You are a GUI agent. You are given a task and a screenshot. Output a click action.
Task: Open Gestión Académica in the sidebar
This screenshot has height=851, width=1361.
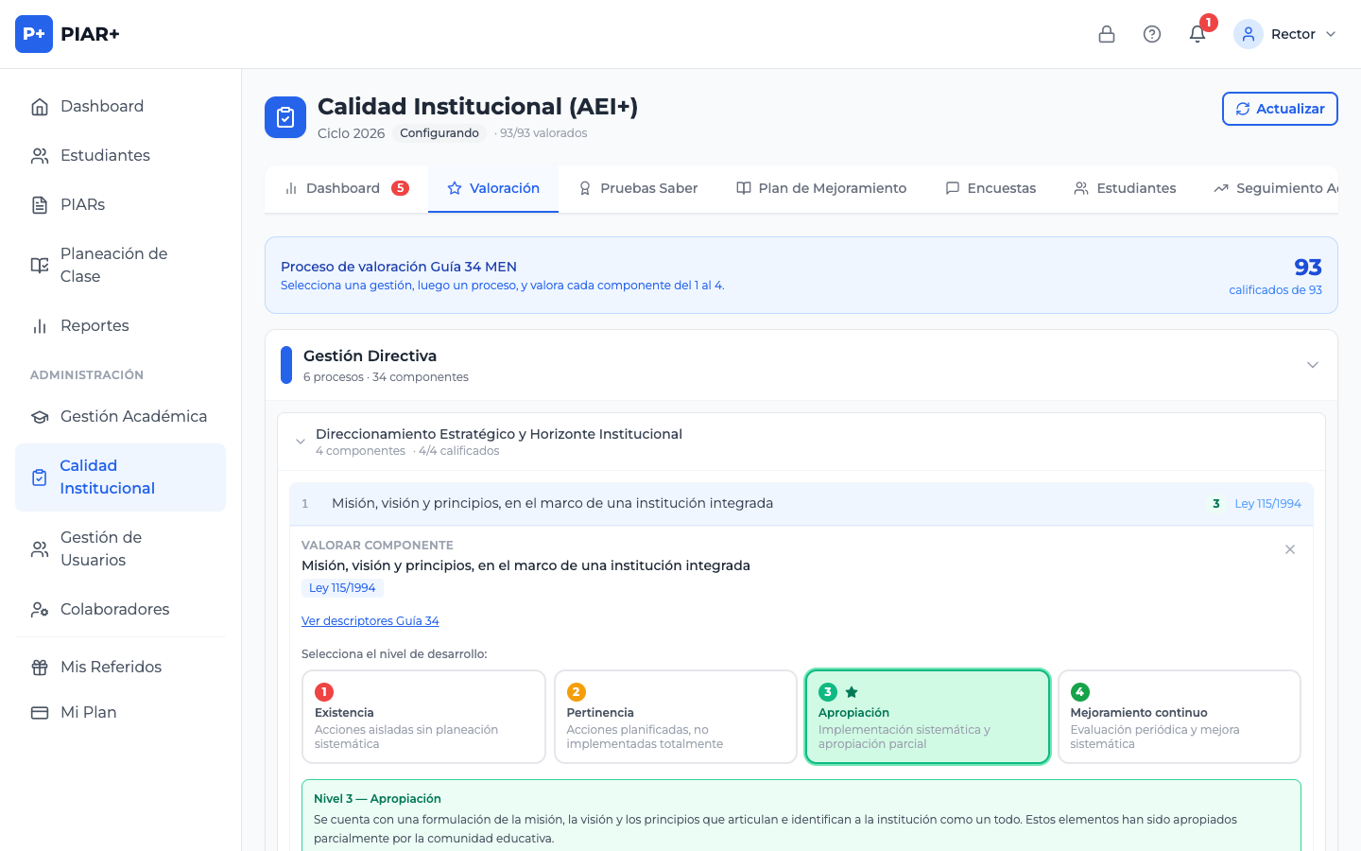coord(121,416)
